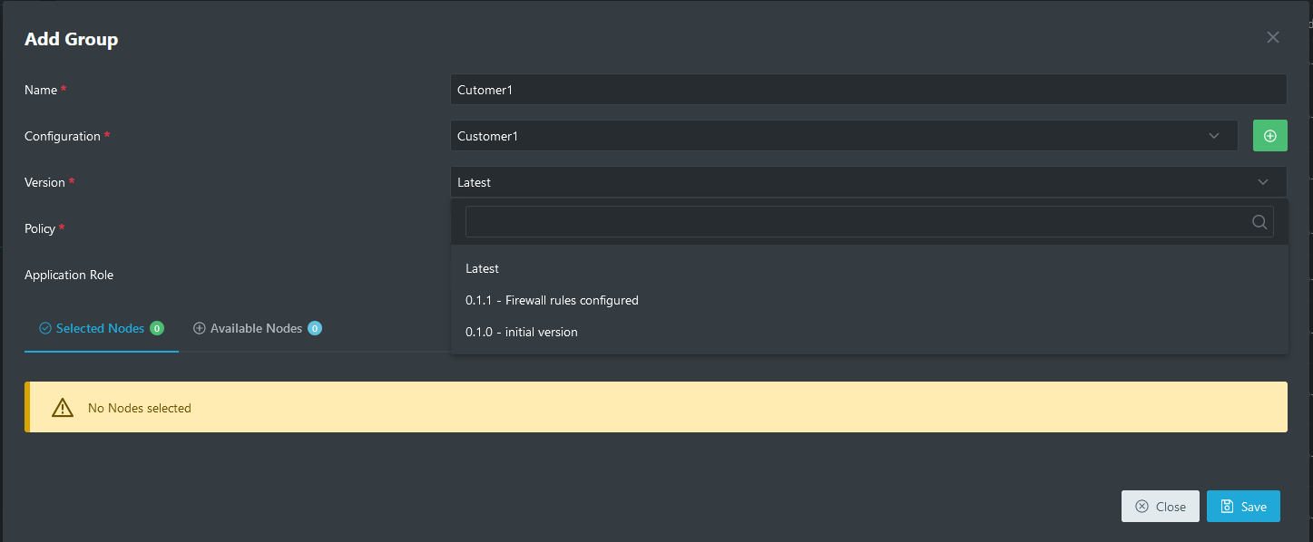
Task: Expand Configuration list using its chevron arrow
Action: pos(1214,136)
